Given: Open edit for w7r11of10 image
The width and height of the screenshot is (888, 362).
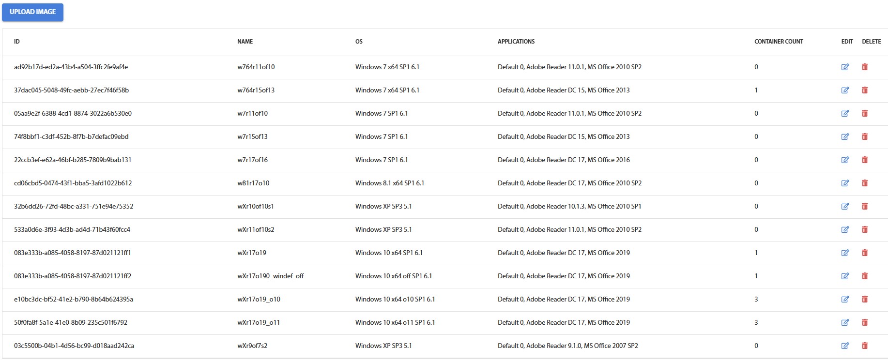Looking at the screenshot, I should (x=845, y=114).
